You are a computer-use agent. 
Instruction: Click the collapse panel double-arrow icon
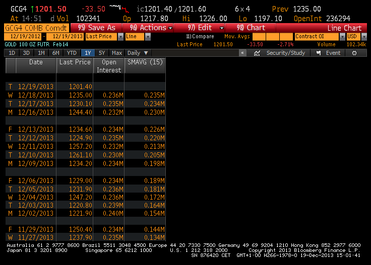click(x=242, y=53)
